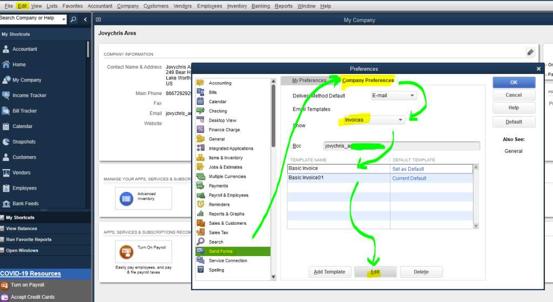Click in the Bcc email field
The image size is (553, 302).
(x=402, y=146)
